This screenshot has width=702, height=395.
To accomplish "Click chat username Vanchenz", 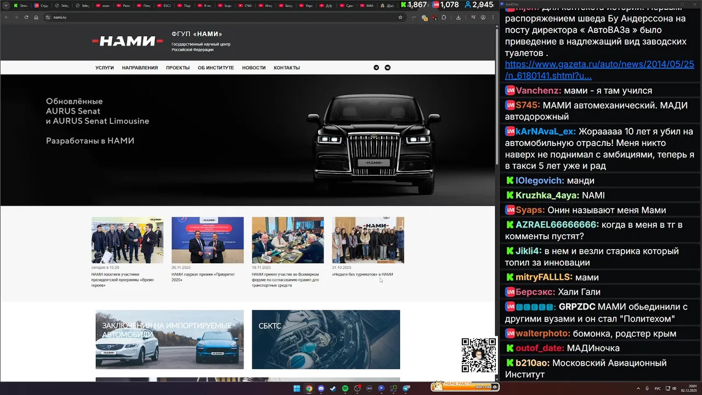I will coord(537,91).
